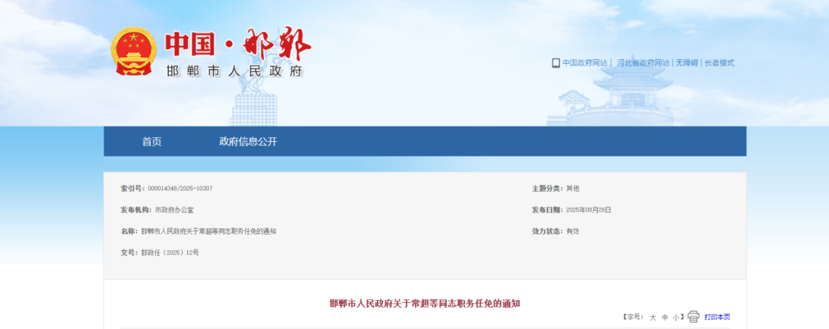Click the 文号 label
The width and height of the screenshot is (829, 329).
[130, 252]
